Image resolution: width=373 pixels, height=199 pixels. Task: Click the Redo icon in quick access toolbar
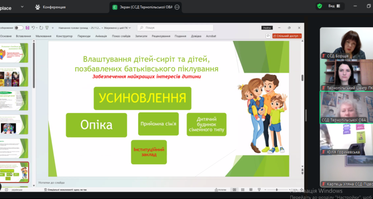(x=40, y=28)
